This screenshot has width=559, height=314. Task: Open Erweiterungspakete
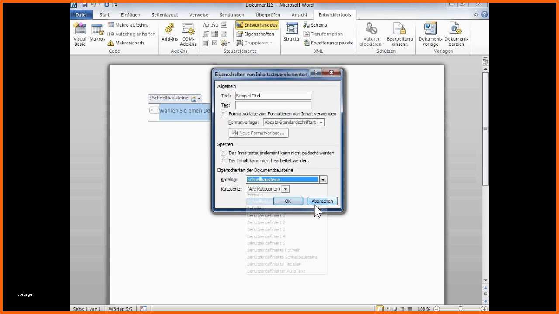tap(328, 43)
